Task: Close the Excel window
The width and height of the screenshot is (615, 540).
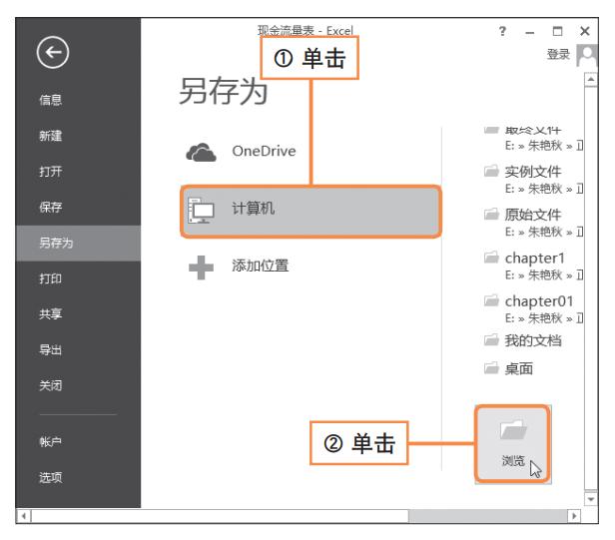Action: point(585,31)
